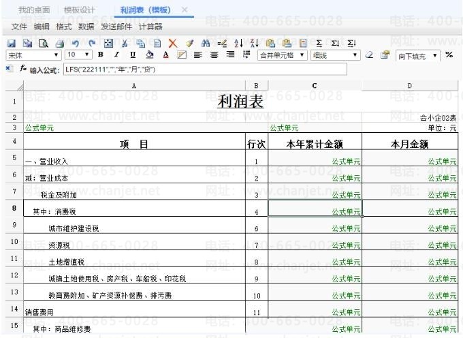Click the 土地增值税 cell
This screenshot has height=338, width=463.
[x=134, y=259]
